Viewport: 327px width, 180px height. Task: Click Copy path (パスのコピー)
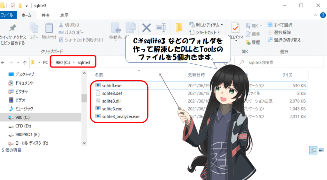[71, 32]
